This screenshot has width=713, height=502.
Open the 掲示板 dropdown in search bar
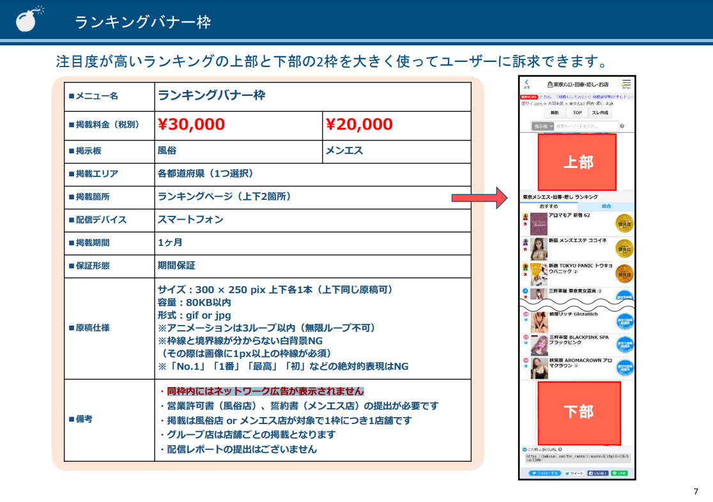click(542, 126)
